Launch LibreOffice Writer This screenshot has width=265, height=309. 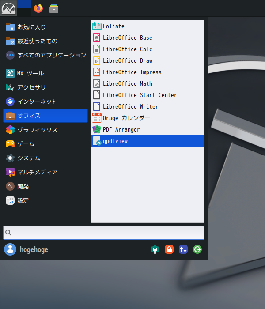148,106
